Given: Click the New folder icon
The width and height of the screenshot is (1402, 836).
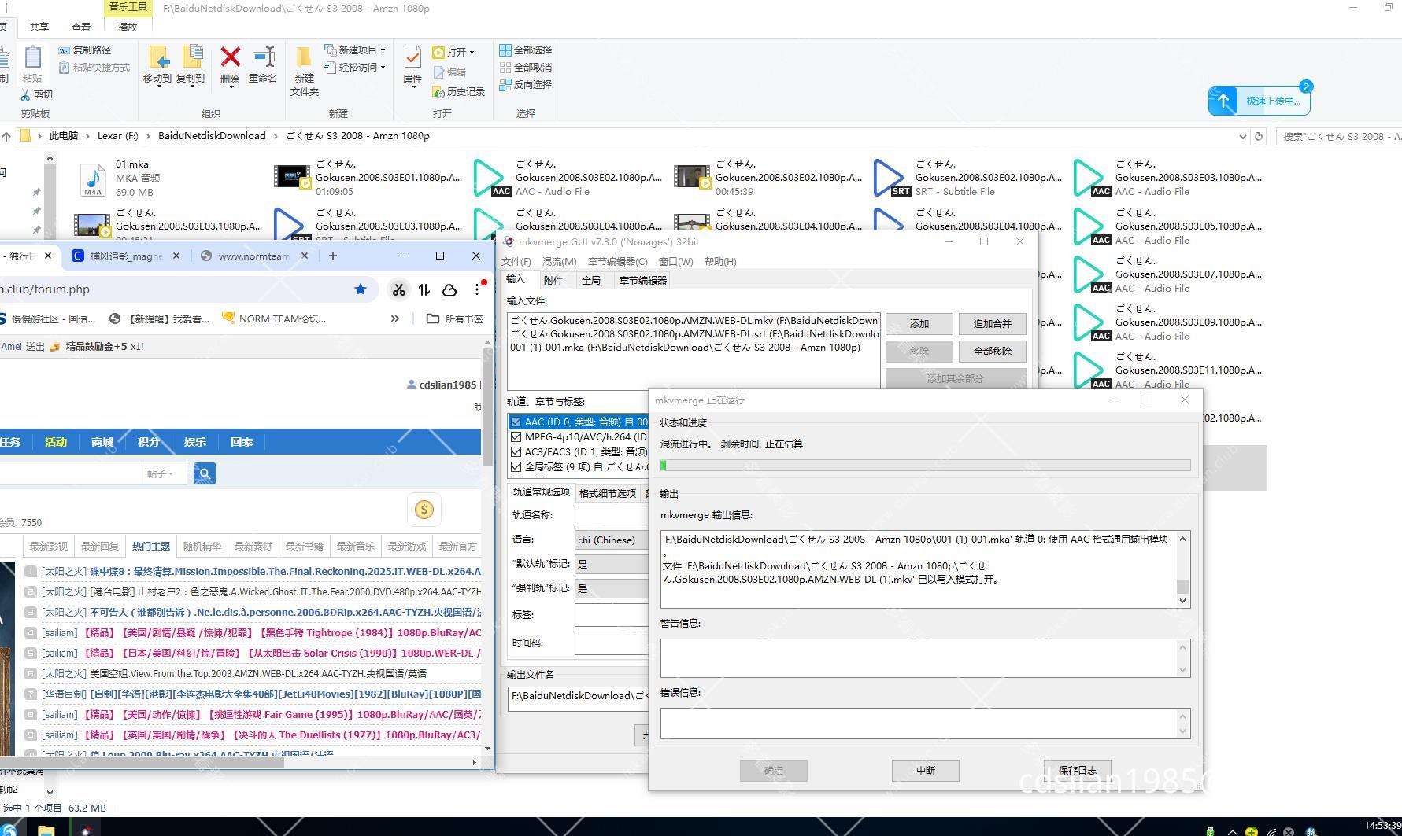Looking at the screenshot, I should [x=304, y=58].
